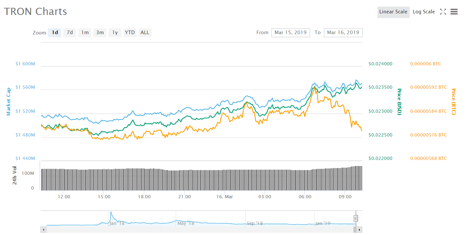Click the $0.023000 price label
This screenshot has width=469, height=235.
pyautogui.click(x=380, y=111)
